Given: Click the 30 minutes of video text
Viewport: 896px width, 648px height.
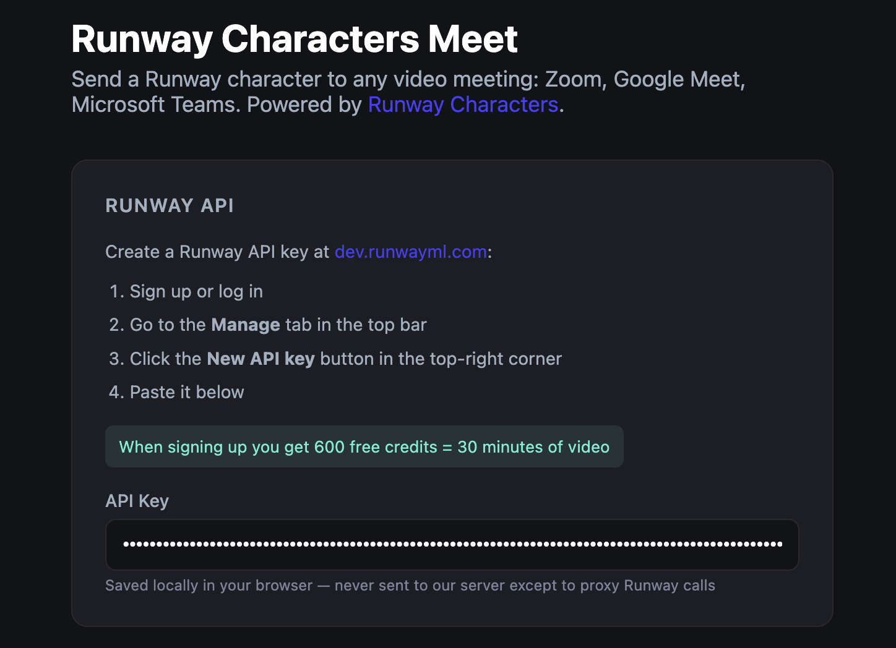Looking at the screenshot, I should pos(533,446).
